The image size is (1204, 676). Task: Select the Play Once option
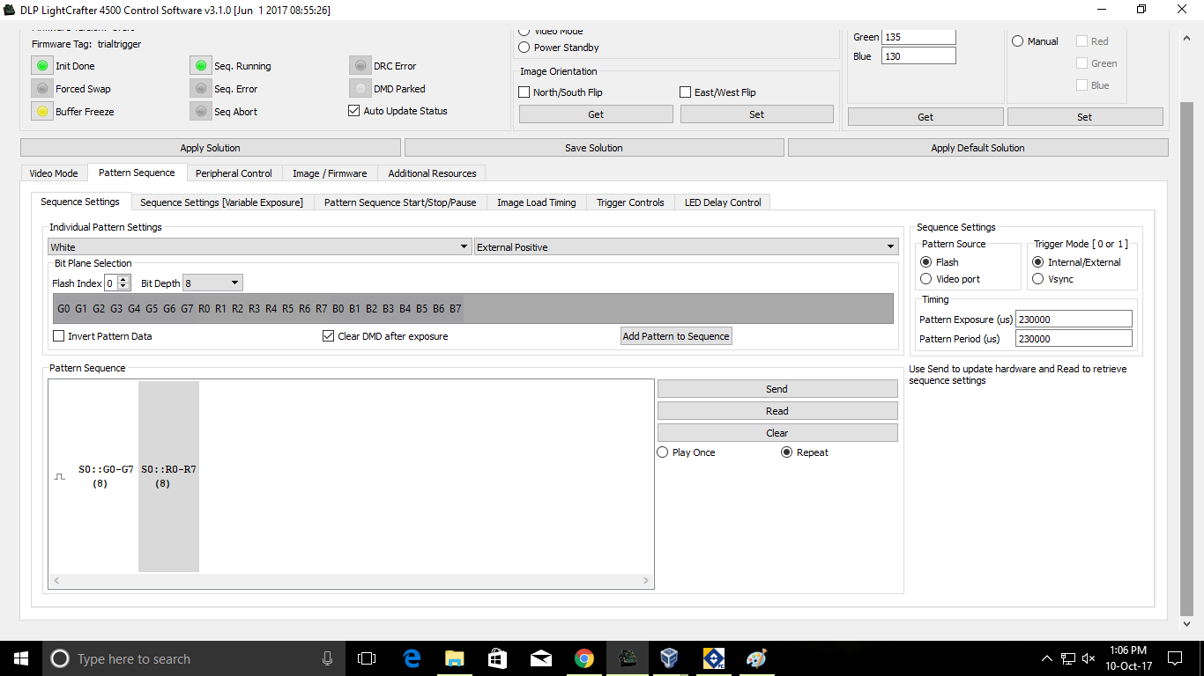(x=663, y=452)
